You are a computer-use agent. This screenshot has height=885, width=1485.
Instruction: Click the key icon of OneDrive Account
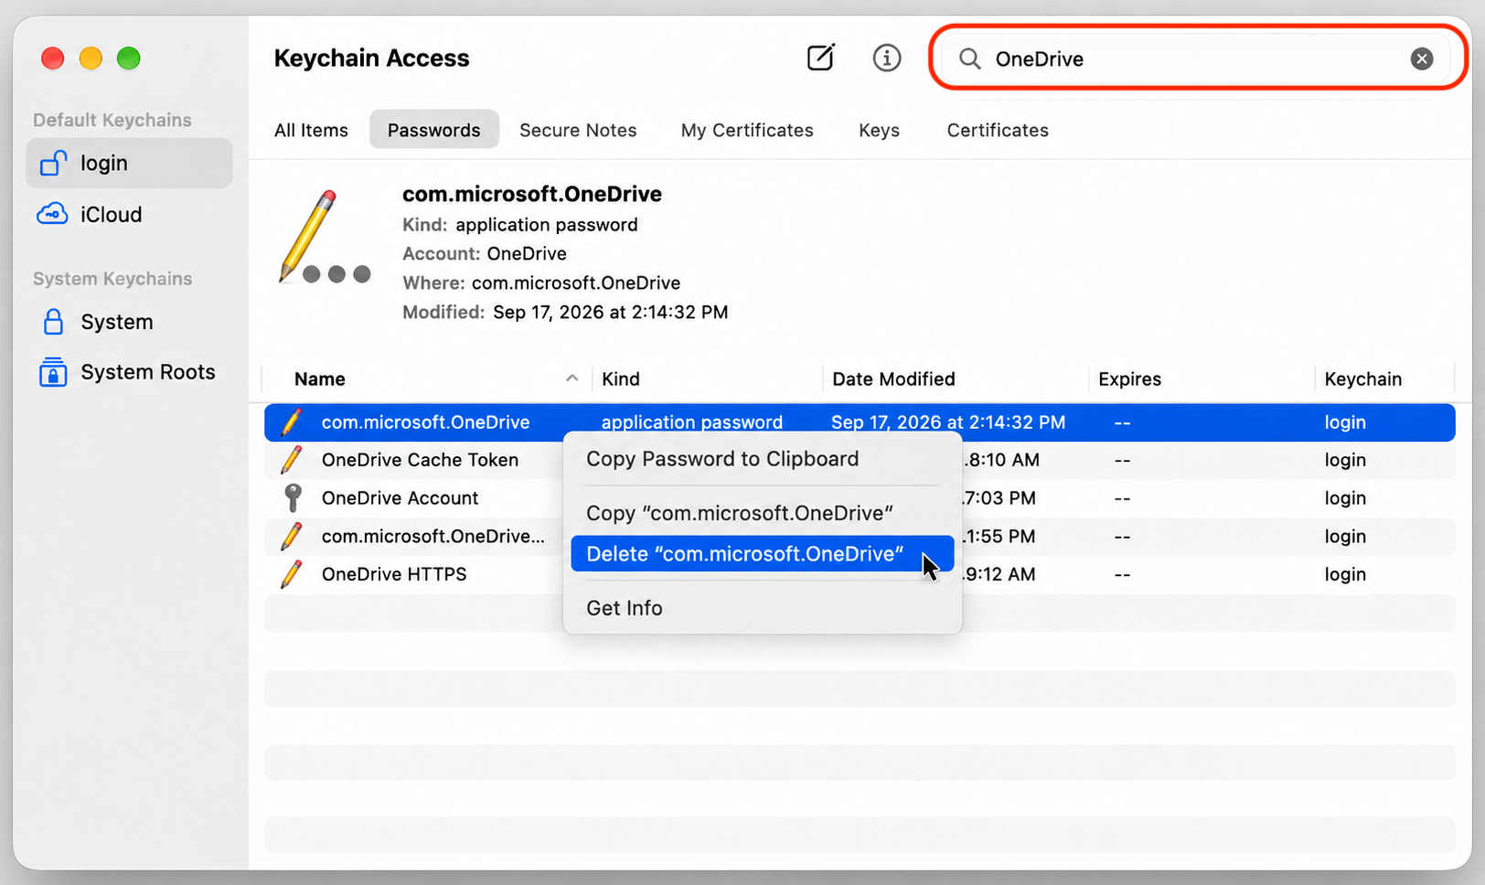(x=293, y=498)
